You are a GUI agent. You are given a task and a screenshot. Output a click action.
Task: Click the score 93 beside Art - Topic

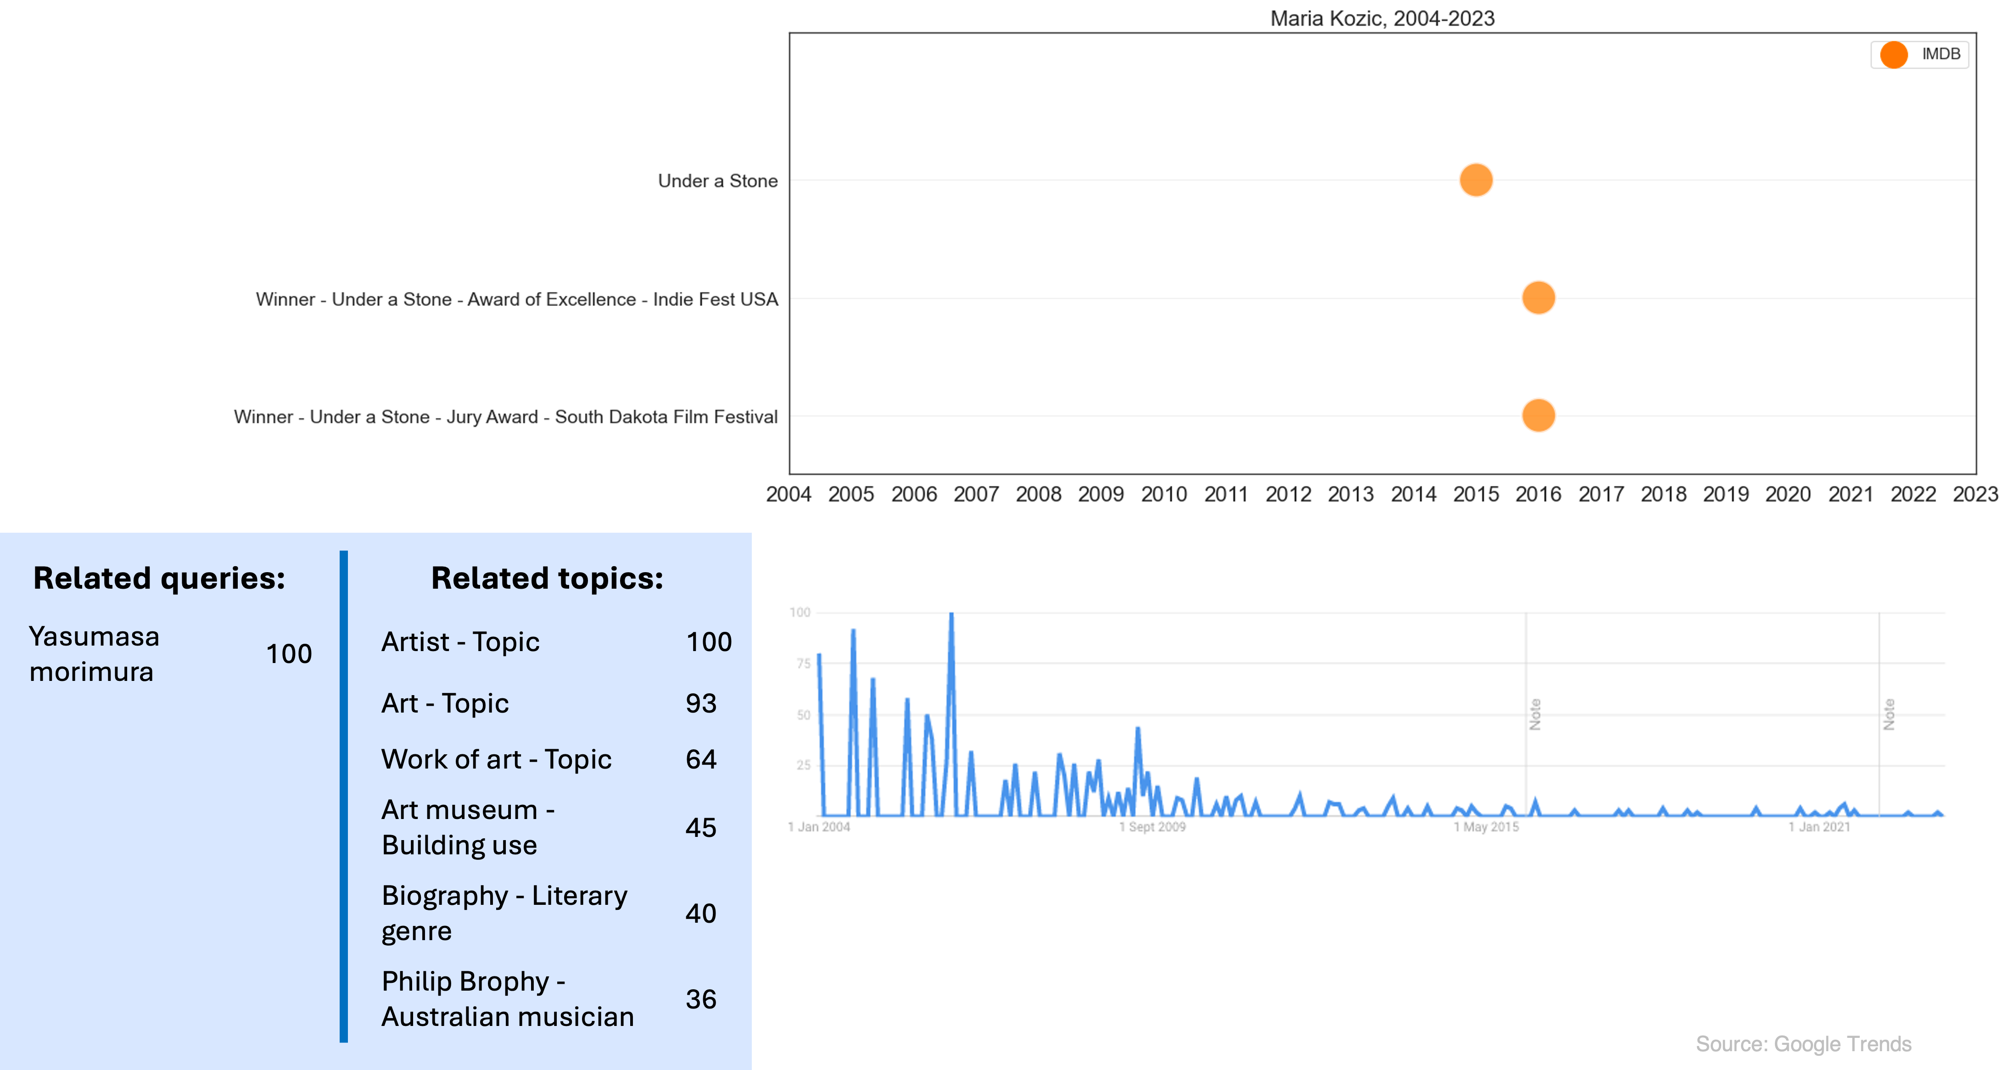(x=700, y=703)
